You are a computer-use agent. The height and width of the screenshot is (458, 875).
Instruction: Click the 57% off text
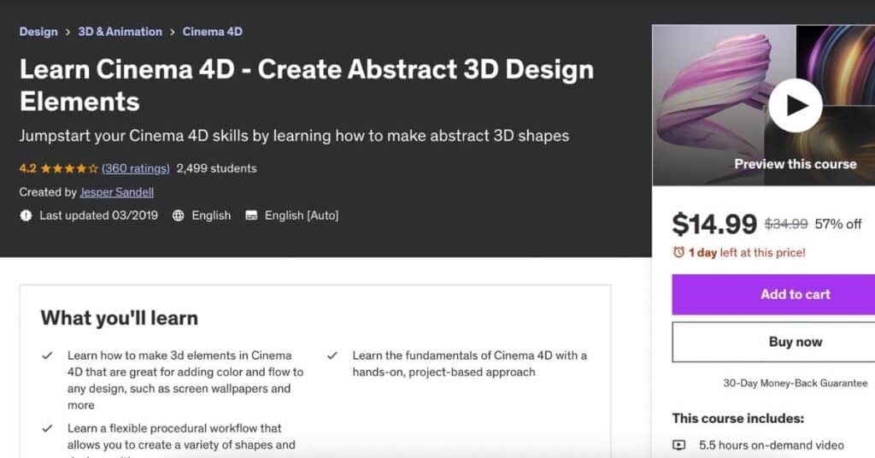(838, 224)
